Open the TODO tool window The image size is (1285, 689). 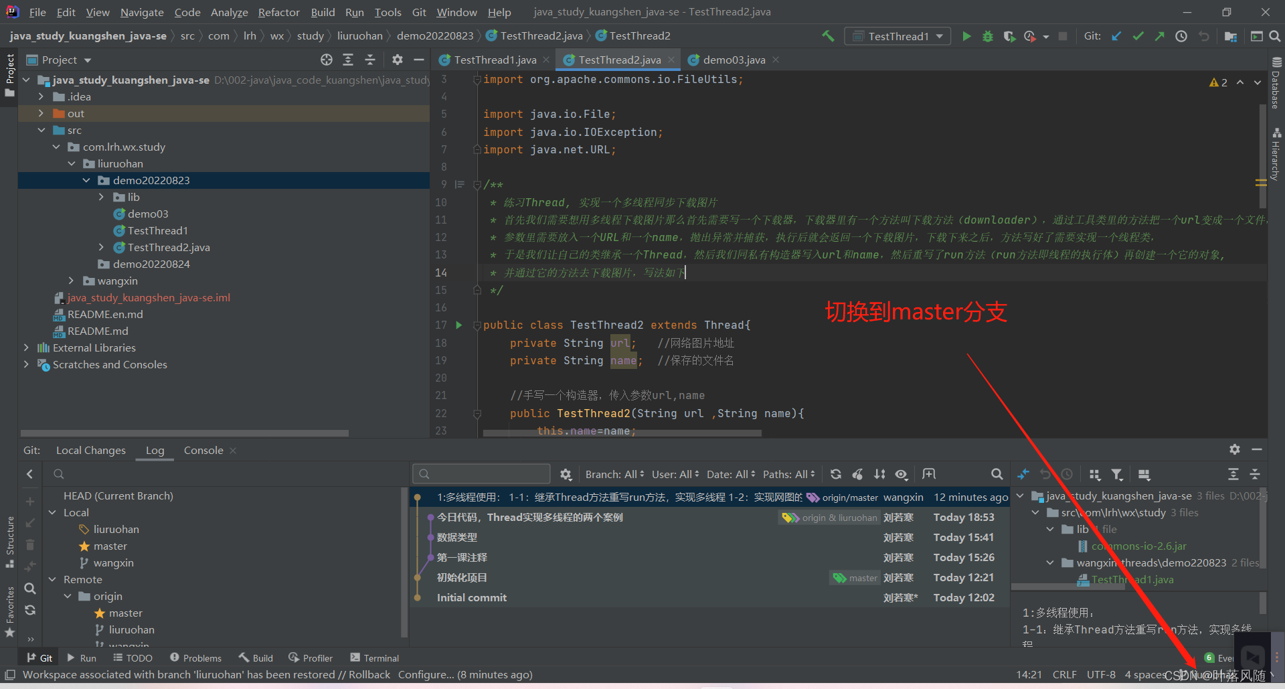(x=133, y=658)
